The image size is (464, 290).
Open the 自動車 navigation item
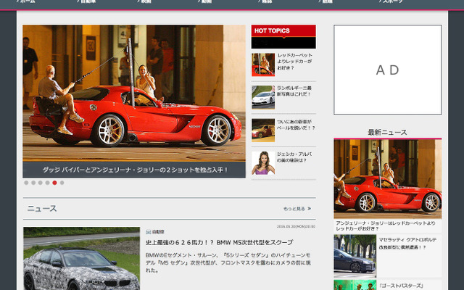pyautogui.click(x=88, y=1)
